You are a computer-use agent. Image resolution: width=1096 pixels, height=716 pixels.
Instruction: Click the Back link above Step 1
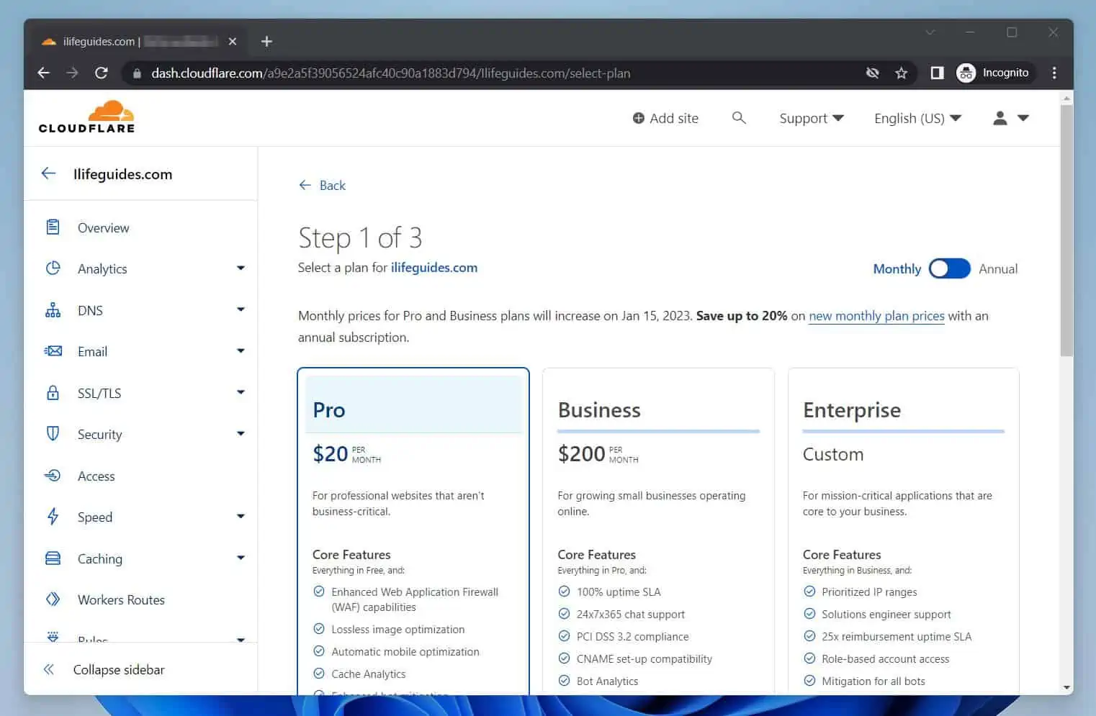(322, 185)
